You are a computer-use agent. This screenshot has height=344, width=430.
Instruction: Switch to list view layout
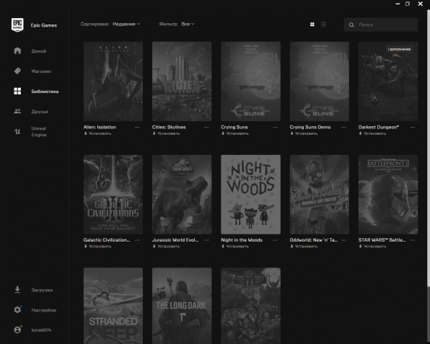[324, 25]
